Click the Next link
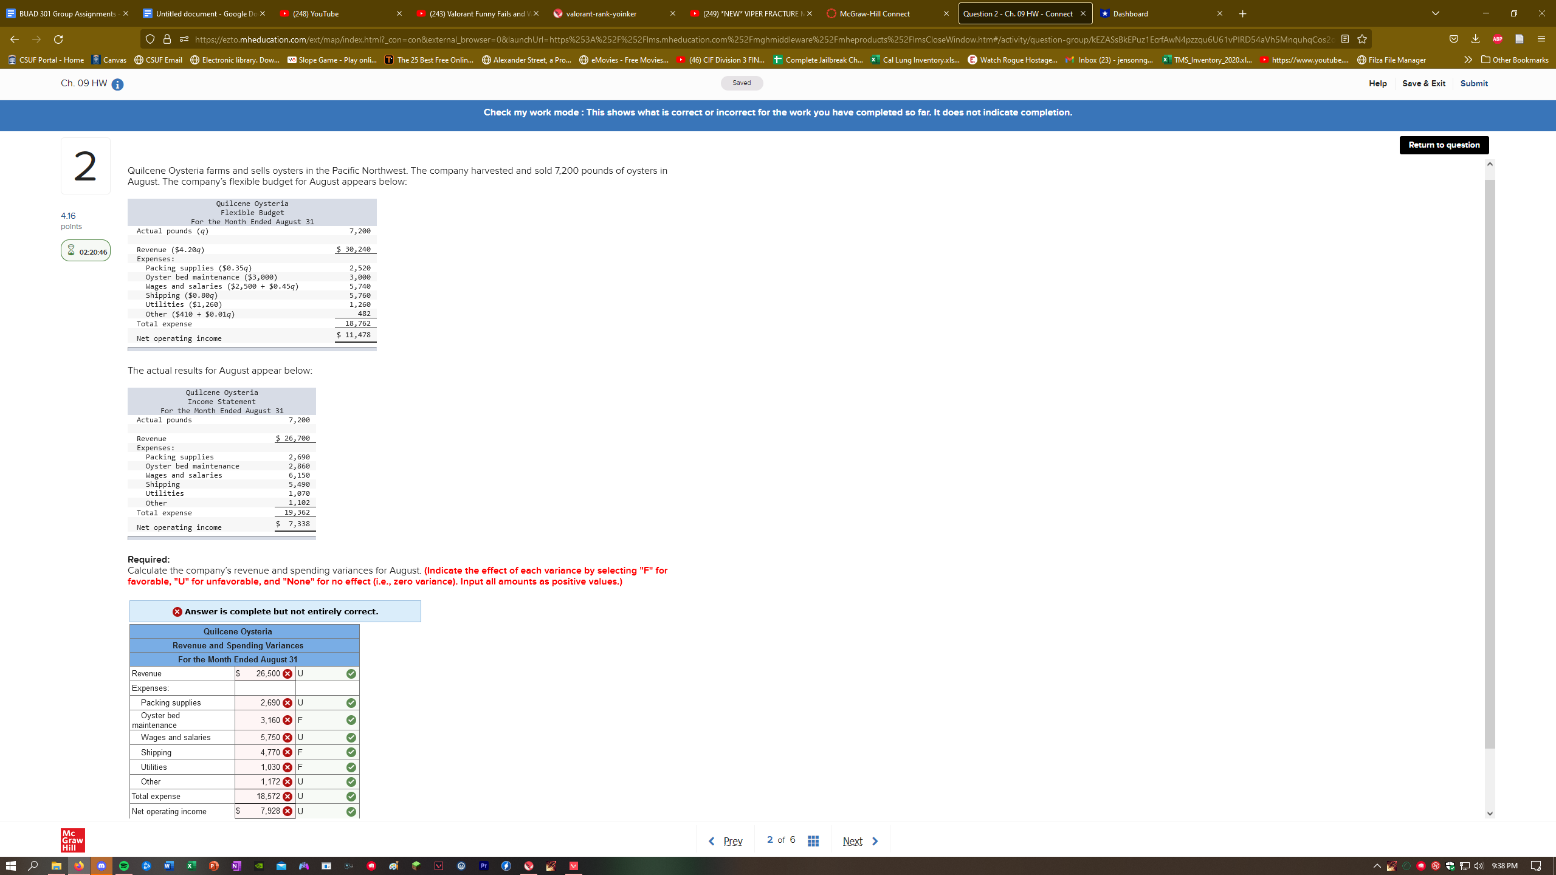Screen dimensions: 1556x875 tap(852, 840)
